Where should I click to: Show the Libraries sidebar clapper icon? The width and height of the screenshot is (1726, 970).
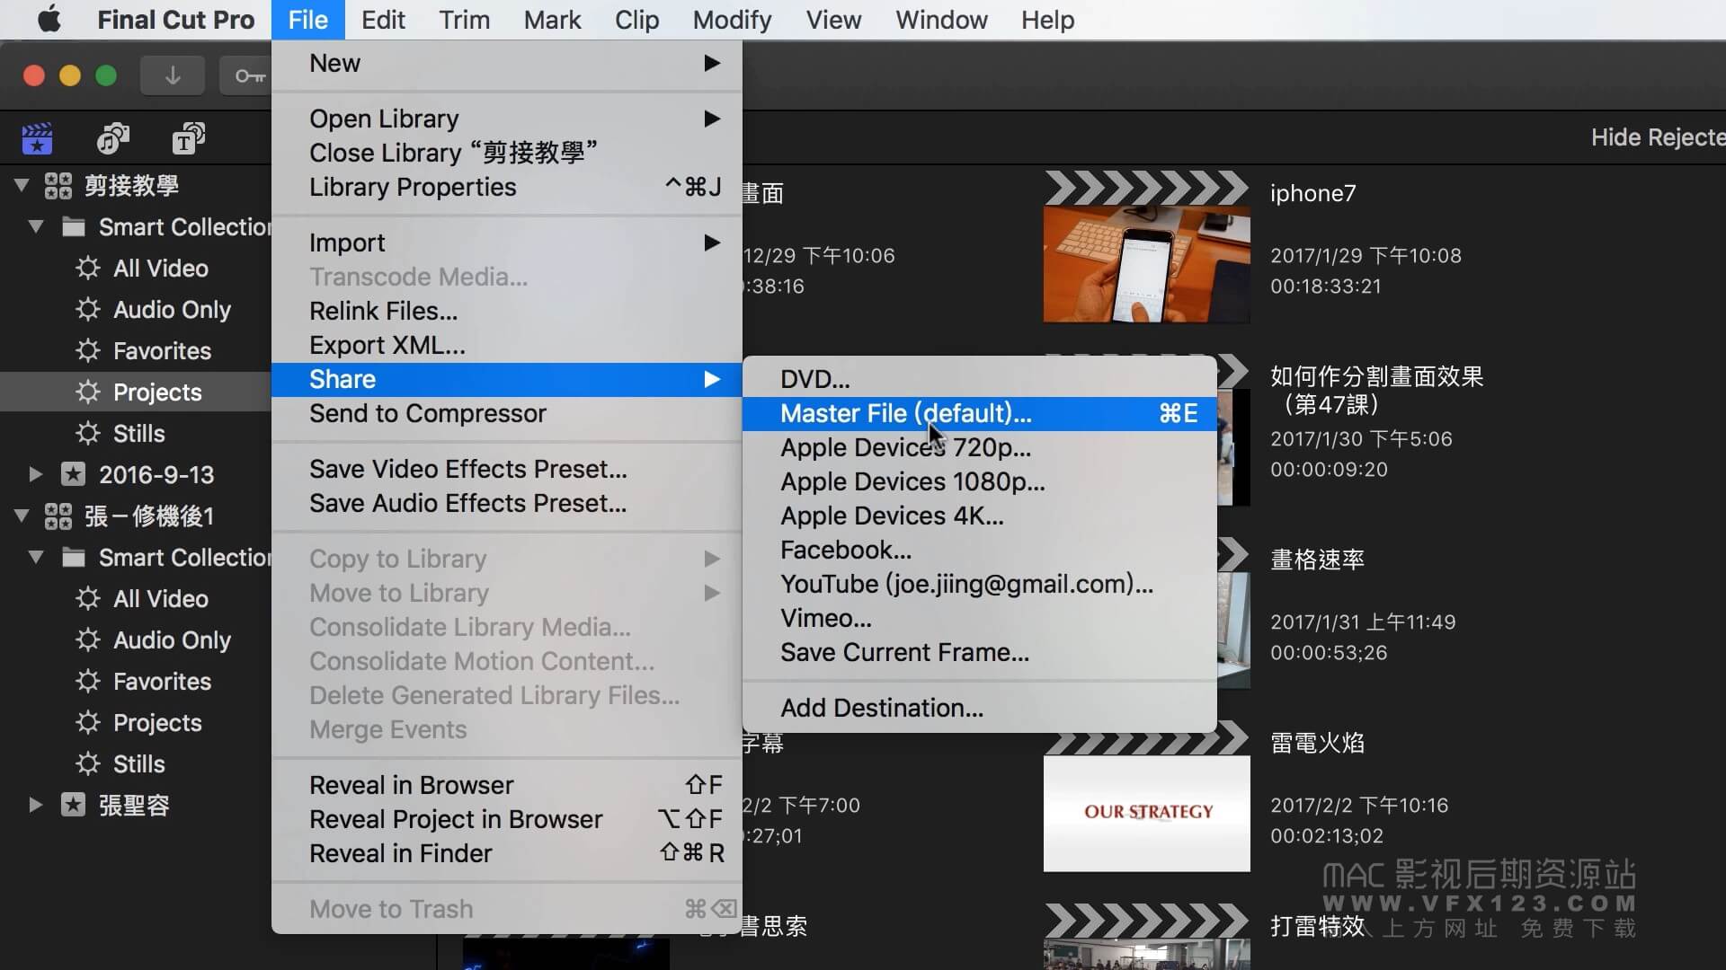coord(37,139)
